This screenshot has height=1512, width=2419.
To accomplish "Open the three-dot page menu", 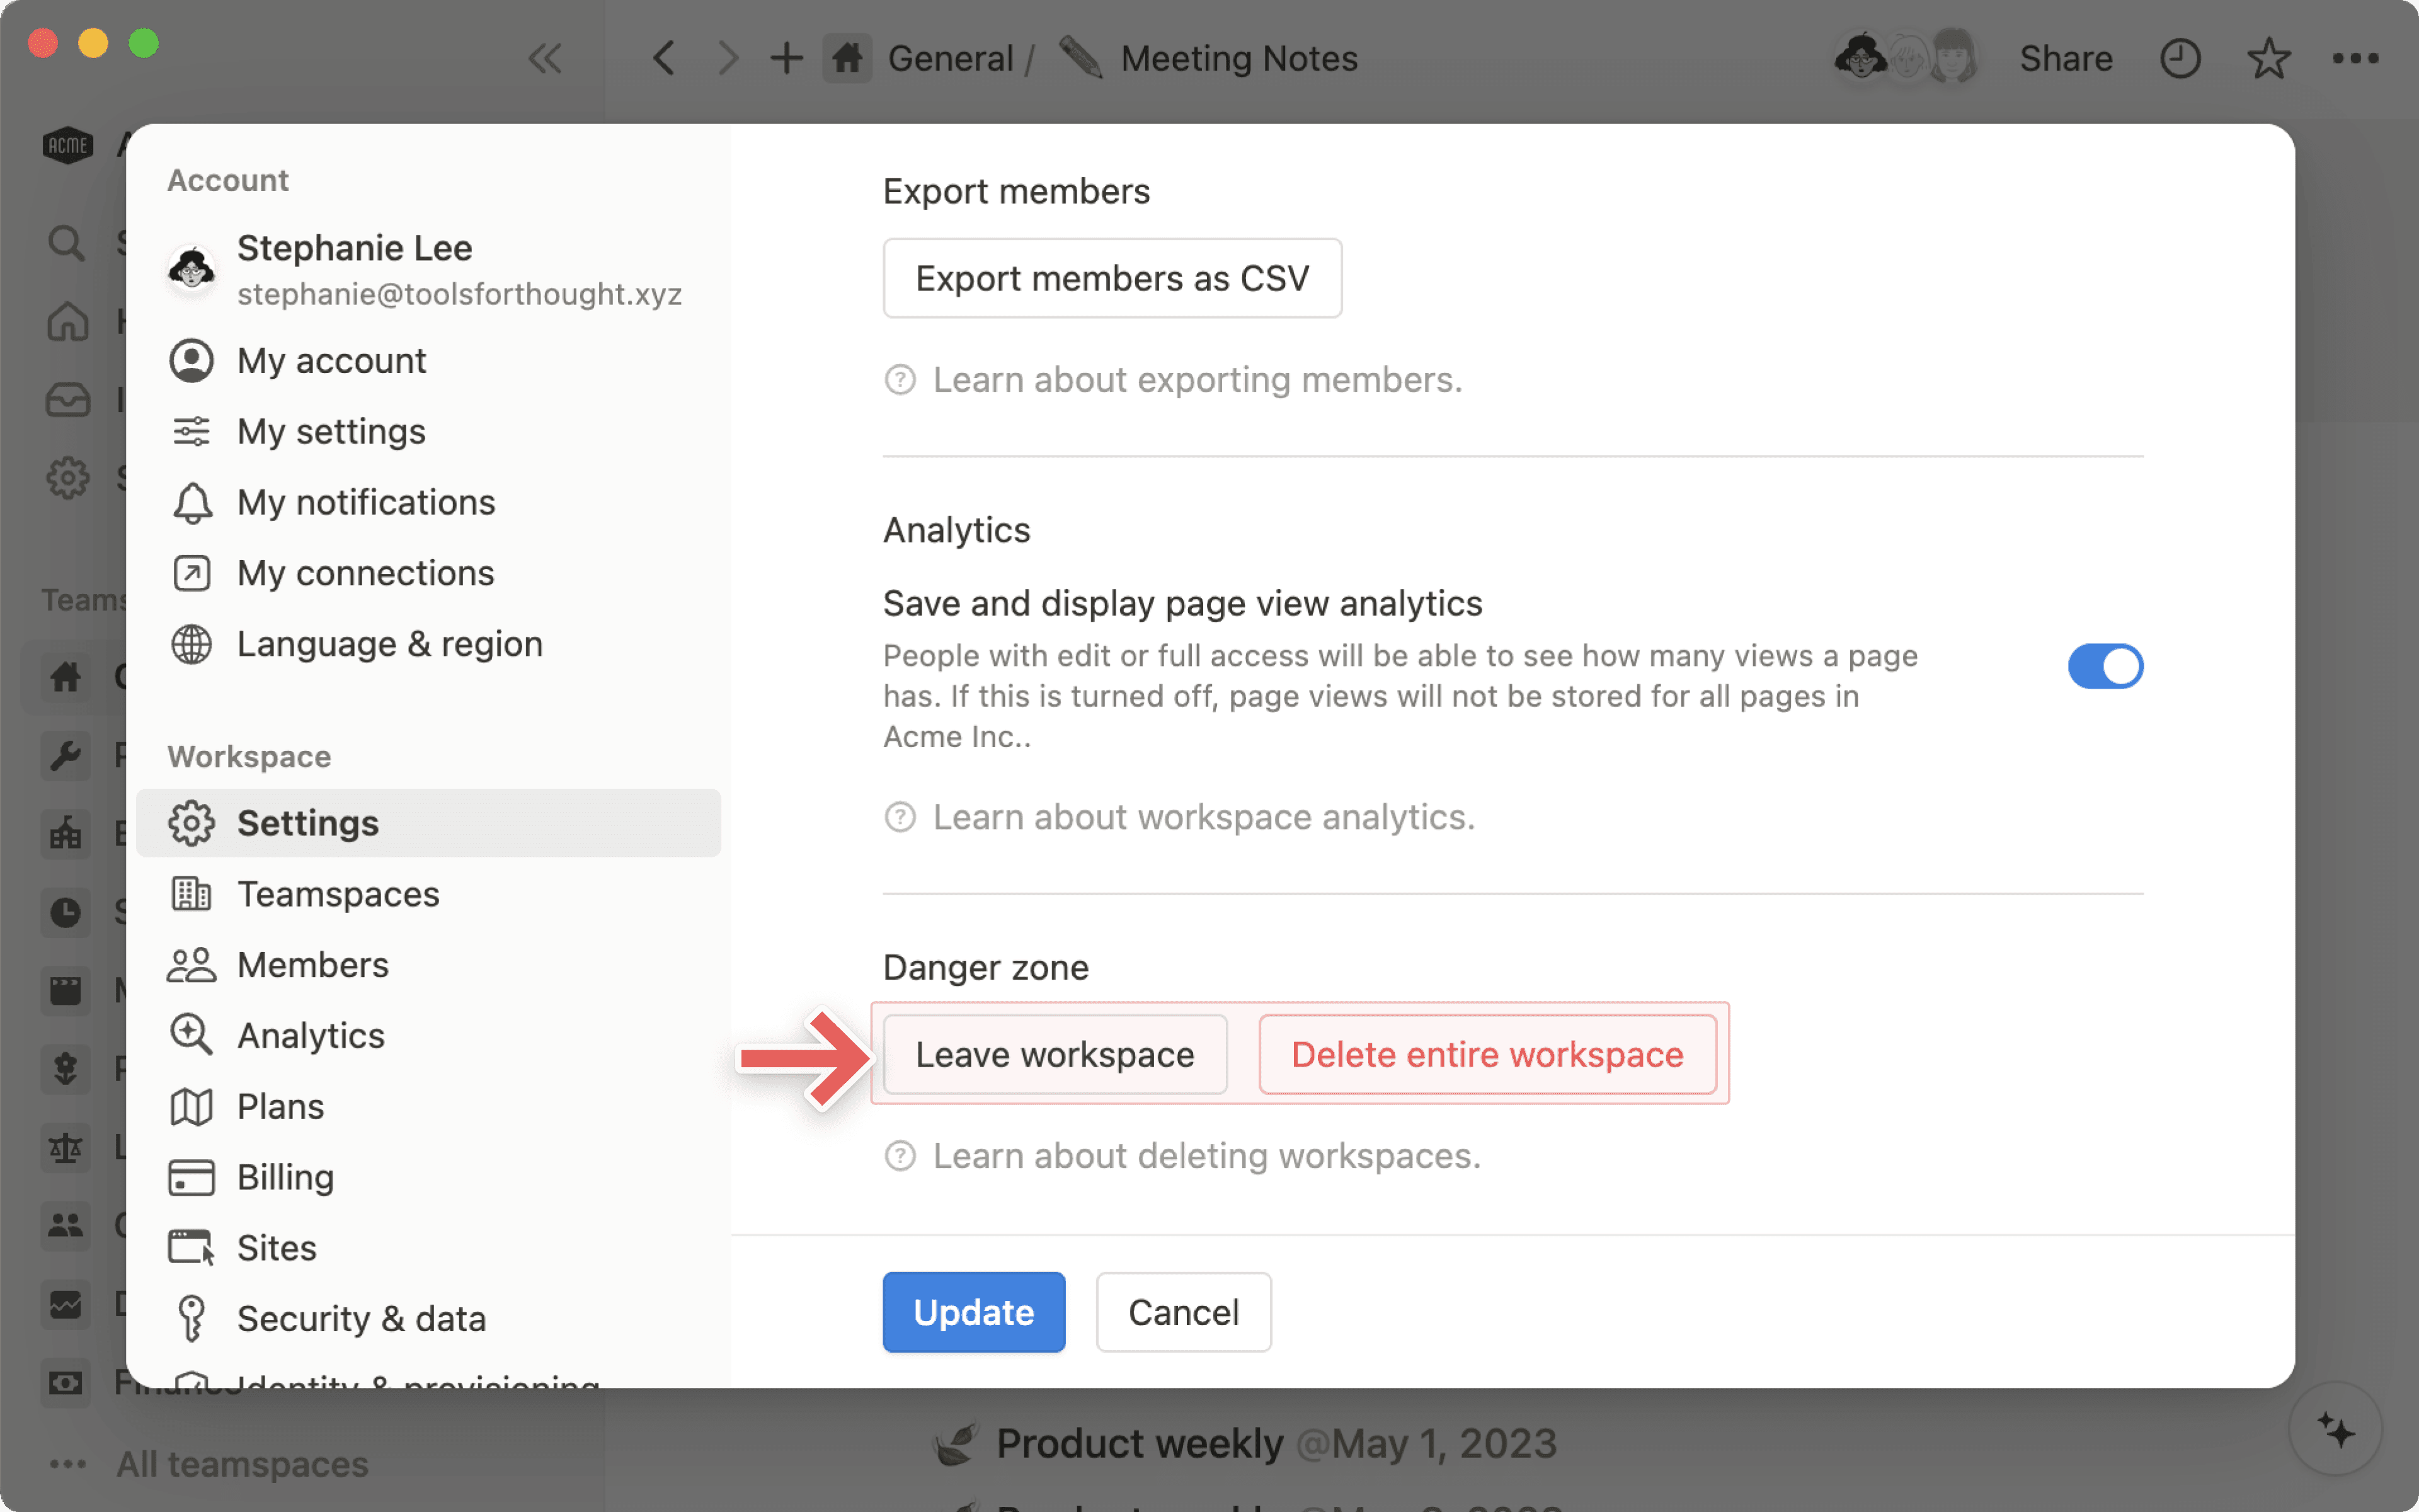I will (x=2355, y=59).
